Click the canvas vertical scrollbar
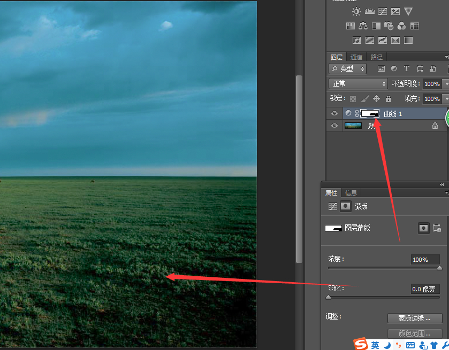The image size is (449, 350). (x=299, y=169)
